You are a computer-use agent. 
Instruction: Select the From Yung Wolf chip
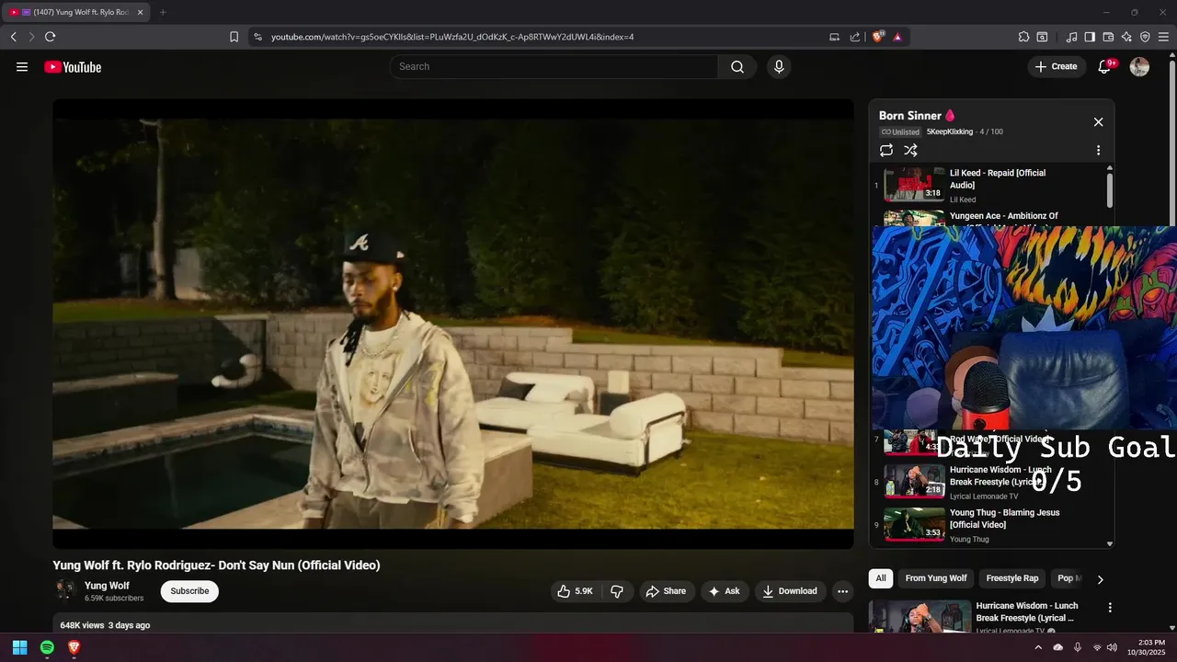pyautogui.click(x=936, y=578)
